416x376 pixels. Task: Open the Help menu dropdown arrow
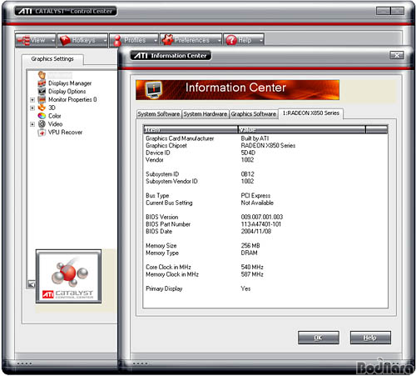coord(260,41)
